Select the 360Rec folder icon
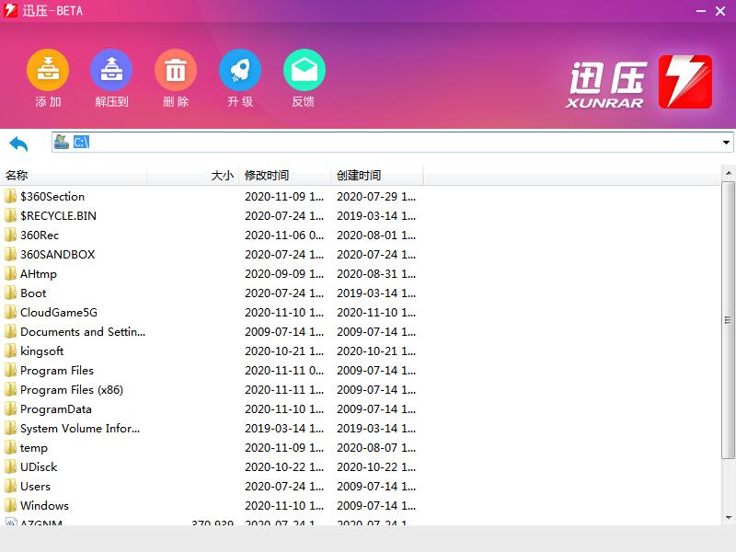 (10, 235)
